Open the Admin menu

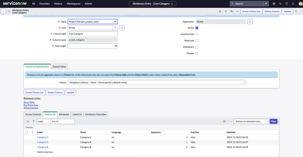coord(88,4)
